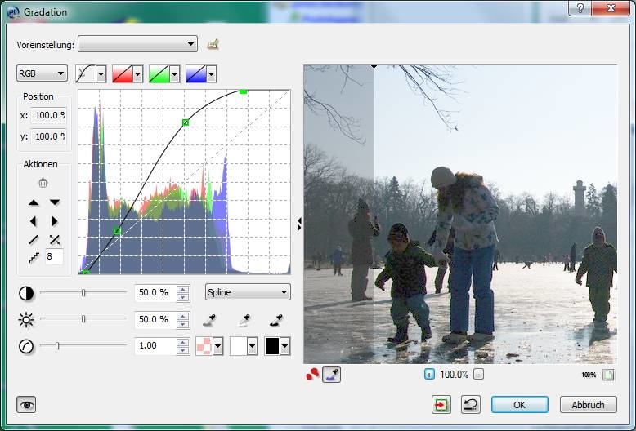Click the OK button
The width and height of the screenshot is (636, 431).
519,405
